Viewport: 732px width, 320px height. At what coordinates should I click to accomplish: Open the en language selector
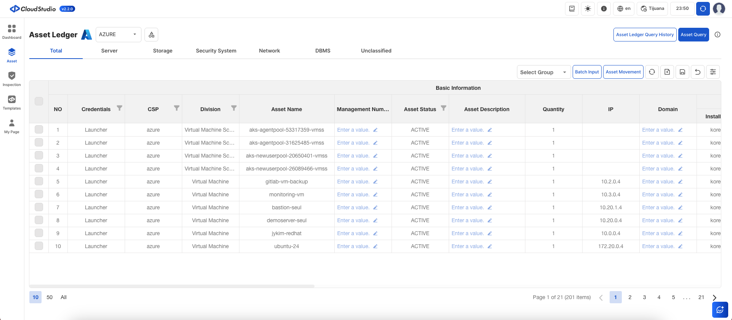pos(624,9)
